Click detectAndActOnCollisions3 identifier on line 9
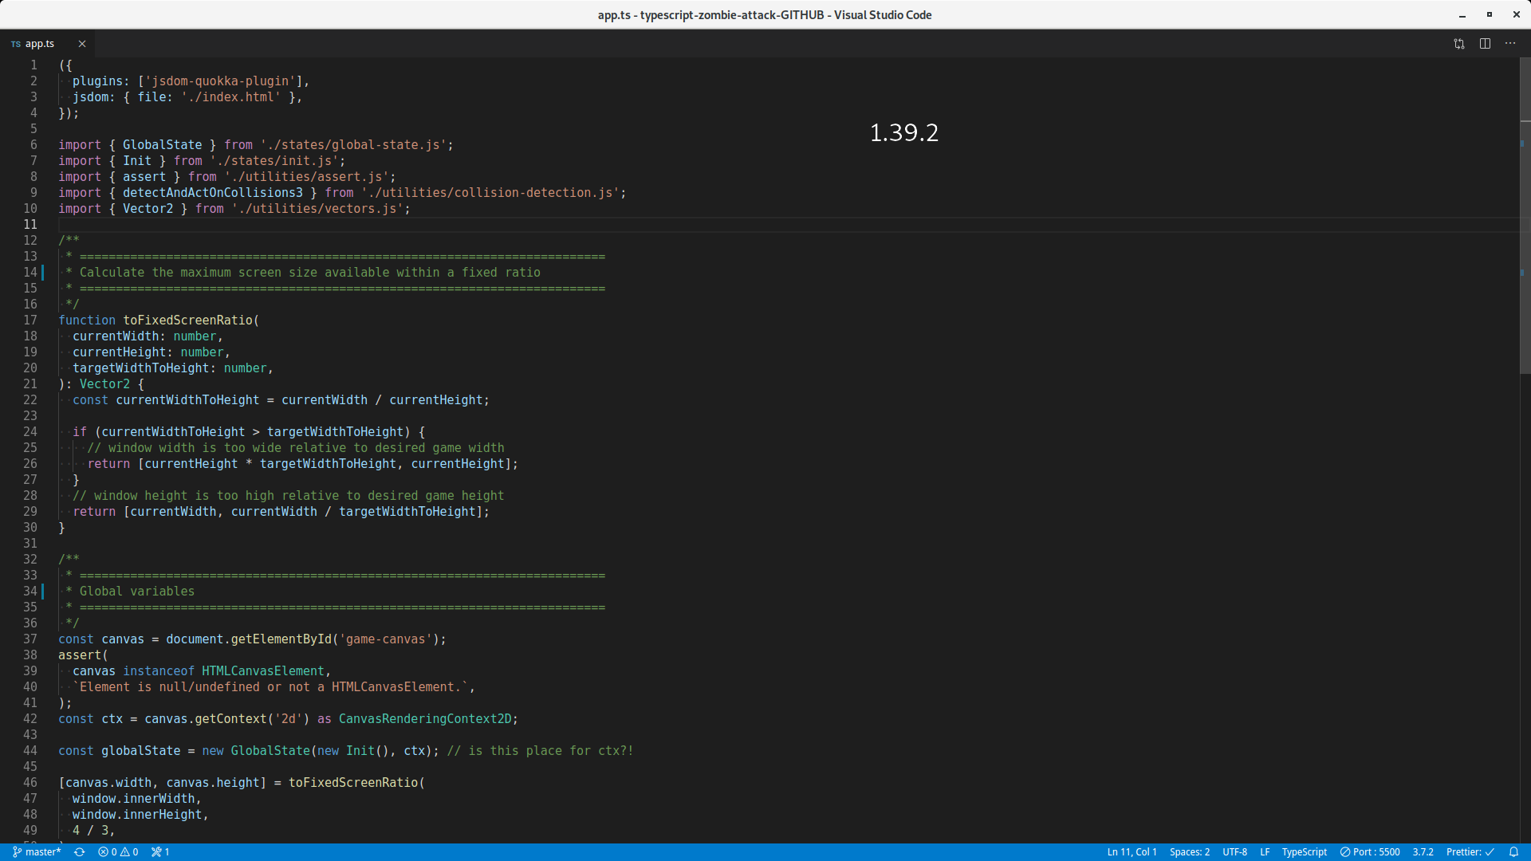The width and height of the screenshot is (1531, 861). click(x=213, y=193)
